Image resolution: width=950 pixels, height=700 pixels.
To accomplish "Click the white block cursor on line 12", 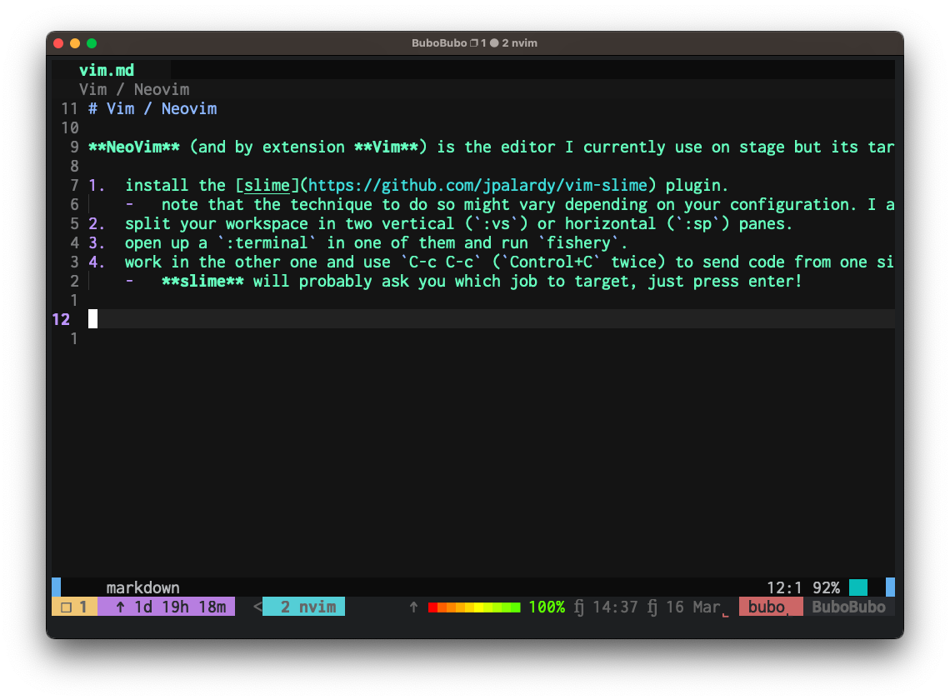I will (92, 319).
